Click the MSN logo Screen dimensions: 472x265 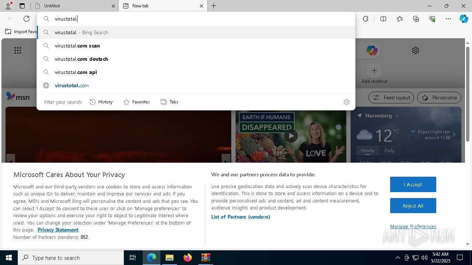point(18,97)
